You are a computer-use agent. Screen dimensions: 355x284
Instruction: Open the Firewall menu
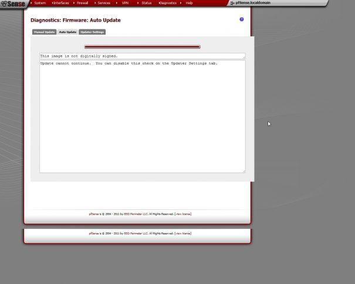coord(82,3)
